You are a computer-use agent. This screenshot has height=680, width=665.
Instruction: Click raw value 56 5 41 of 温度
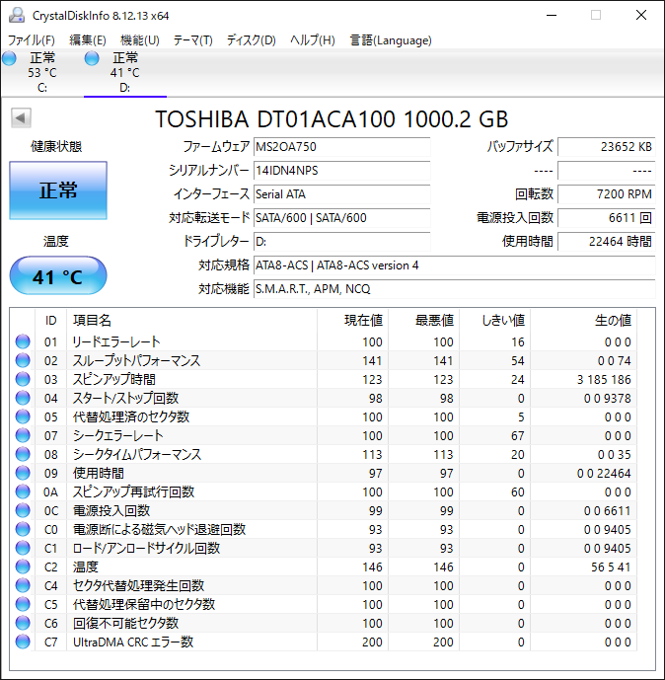[x=611, y=567]
